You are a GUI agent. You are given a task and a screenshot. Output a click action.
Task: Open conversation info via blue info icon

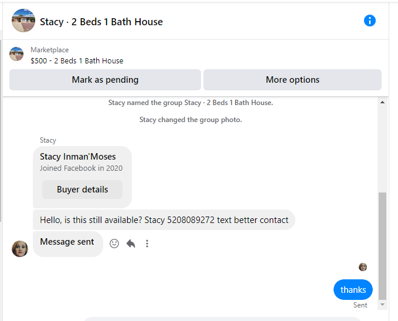(369, 21)
